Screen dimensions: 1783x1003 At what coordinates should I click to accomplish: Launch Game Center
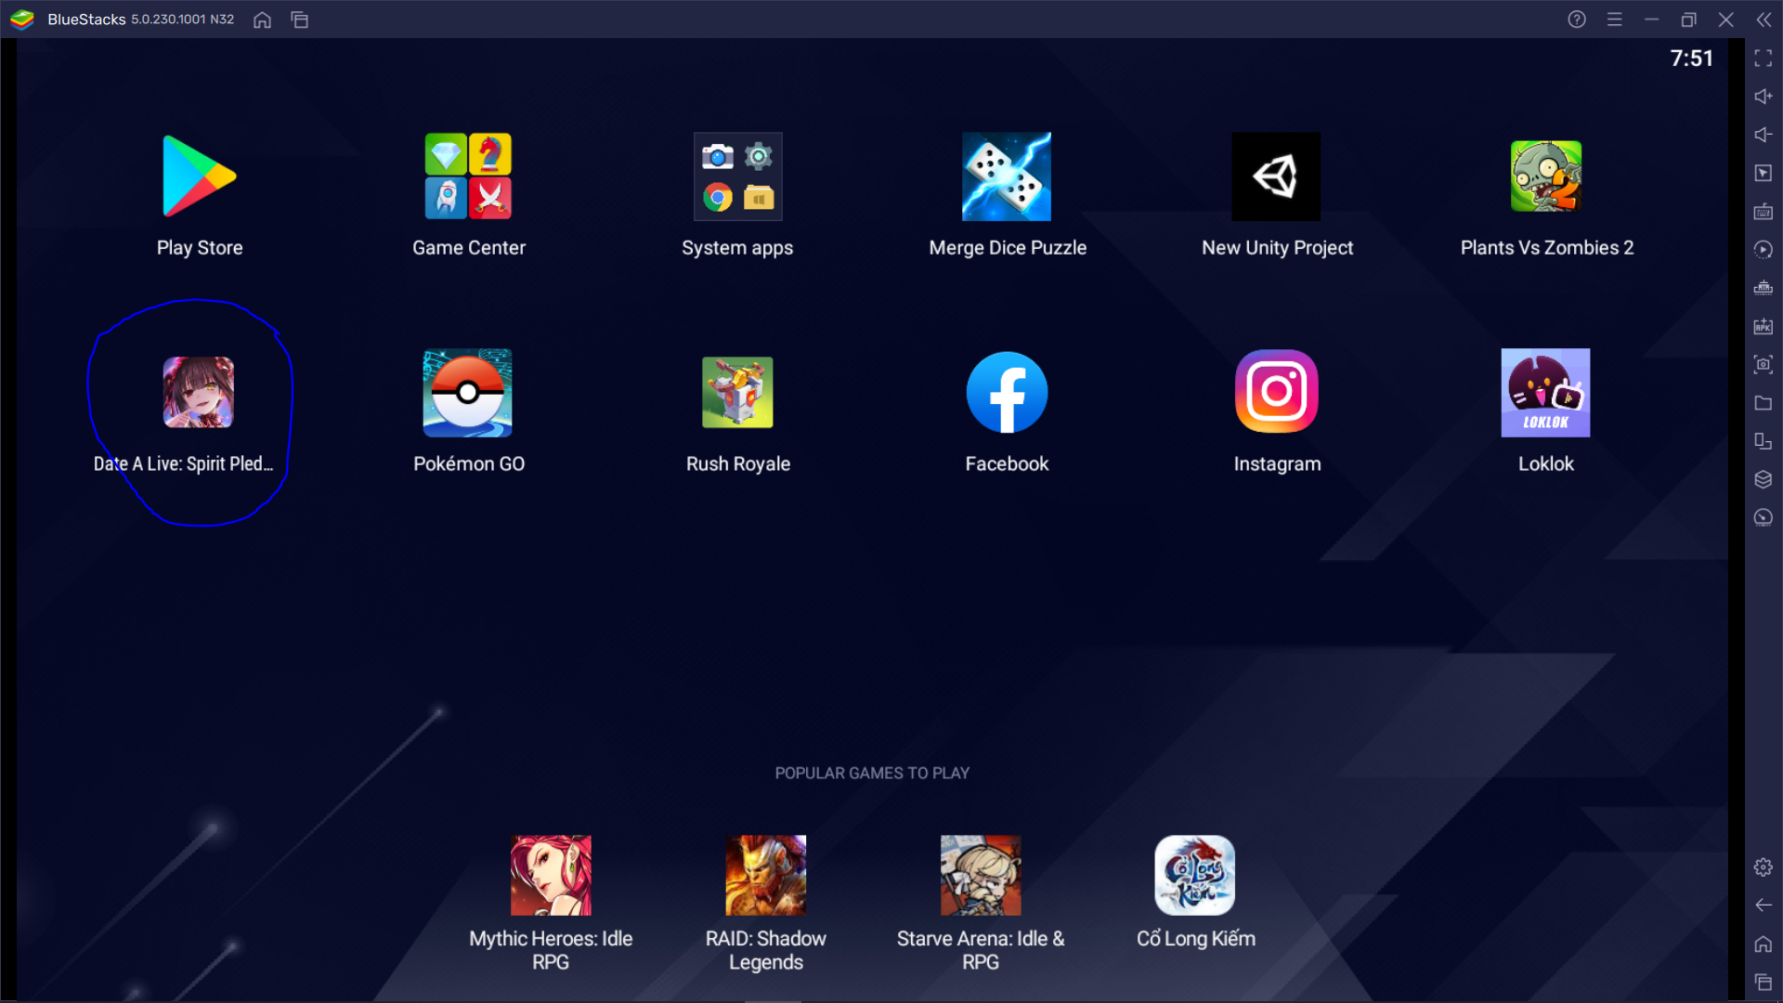[x=468, y=176]
